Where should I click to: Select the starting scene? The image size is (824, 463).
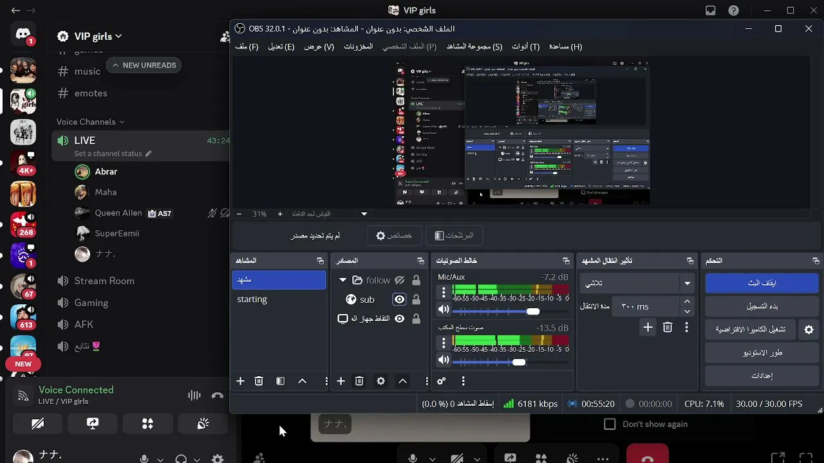coord(279,300)
